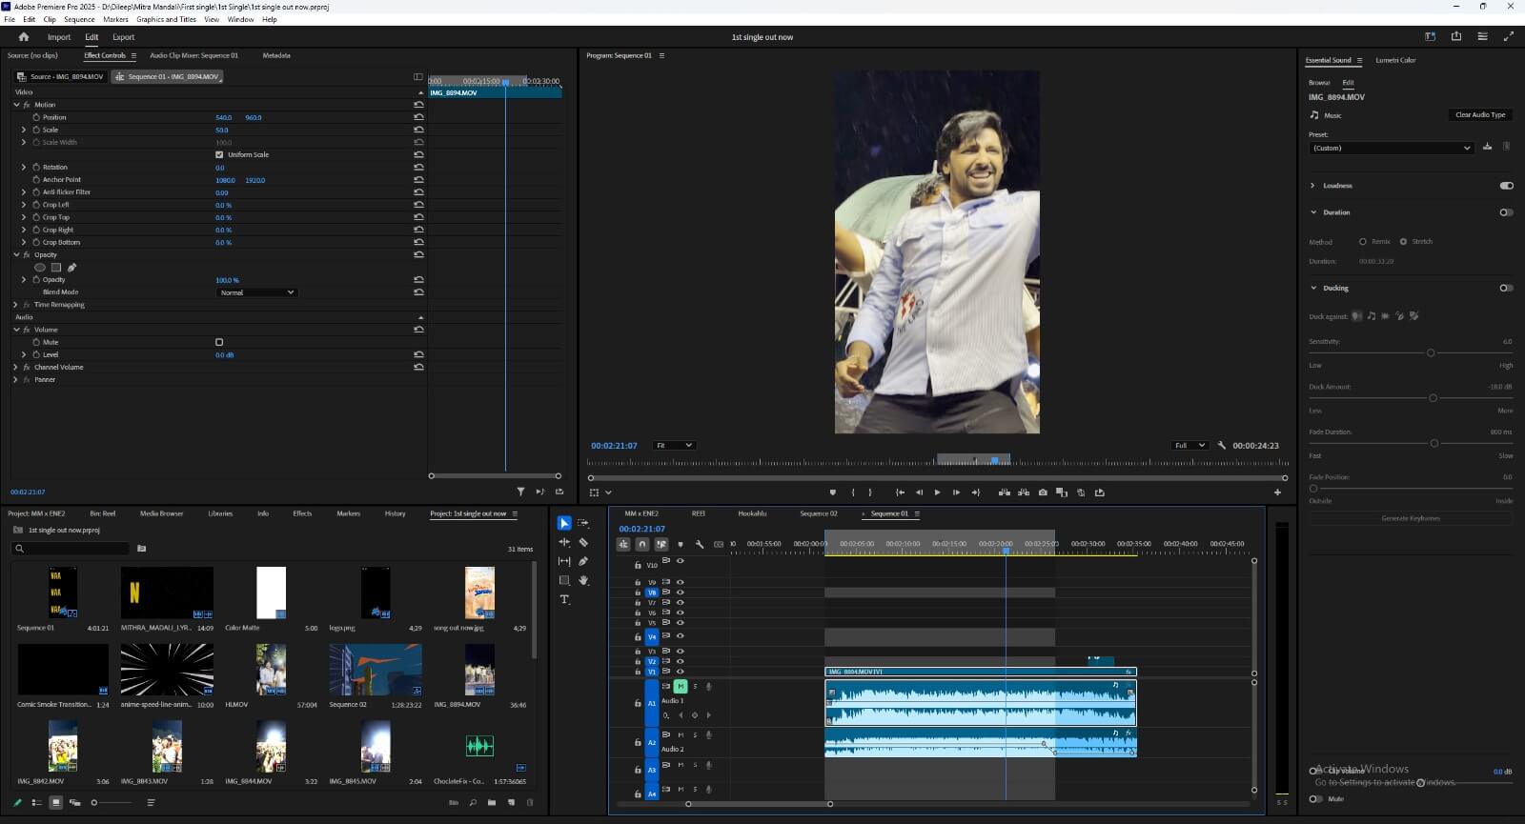
Task: Hide track V10 using its eye icon
Action: (x=681, y=560)
